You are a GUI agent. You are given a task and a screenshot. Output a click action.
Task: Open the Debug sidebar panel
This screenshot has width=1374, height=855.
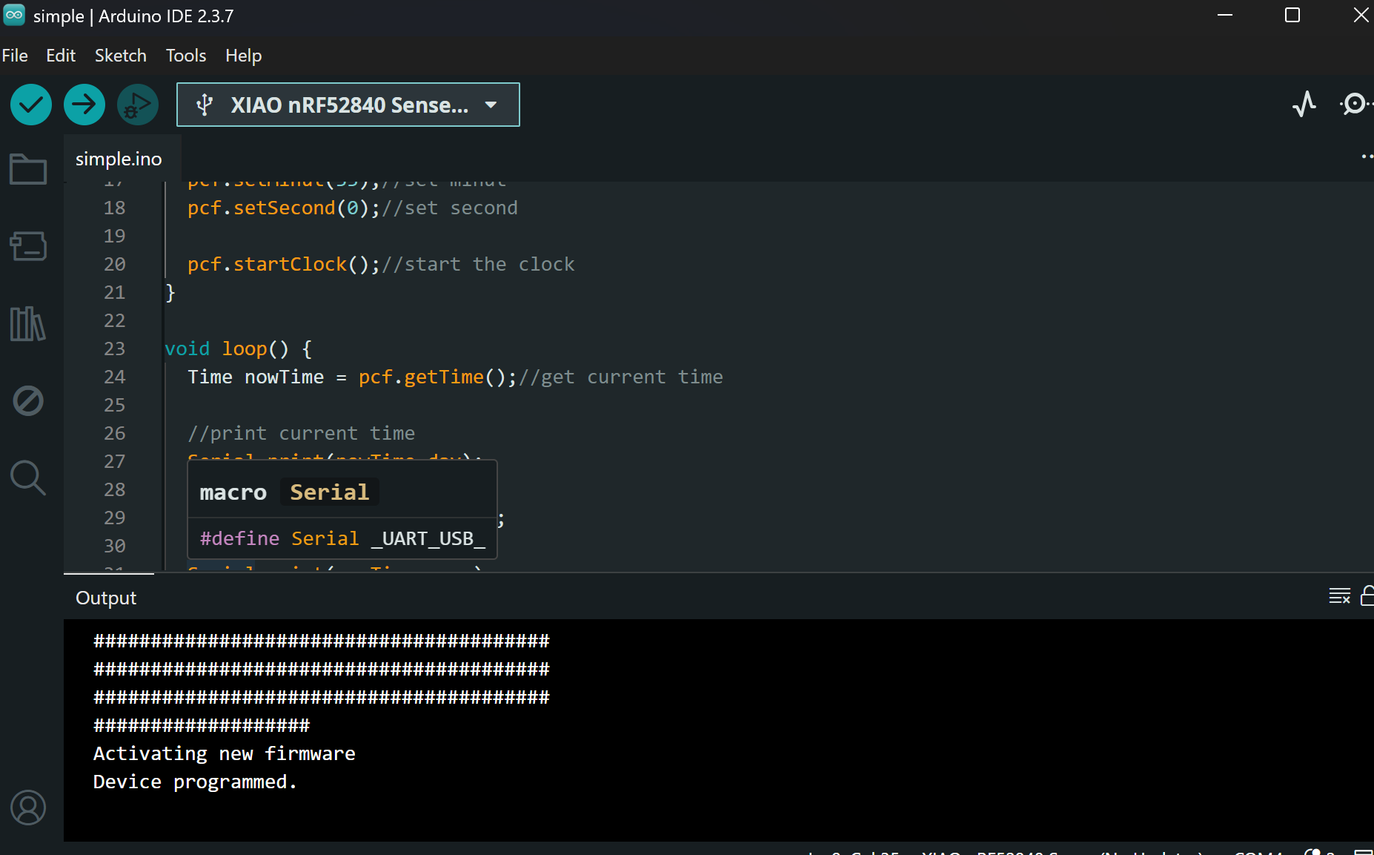click(x=28, y=400)
